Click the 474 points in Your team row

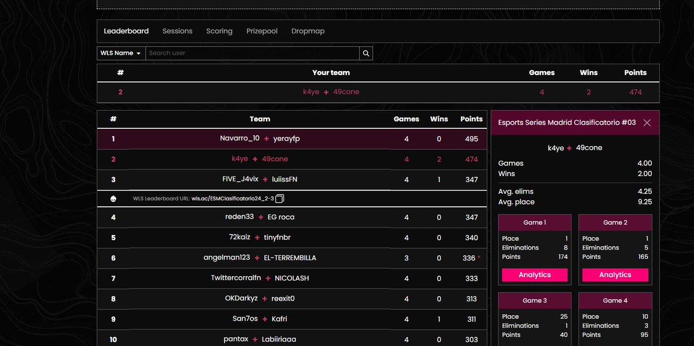tap(635, 92)
